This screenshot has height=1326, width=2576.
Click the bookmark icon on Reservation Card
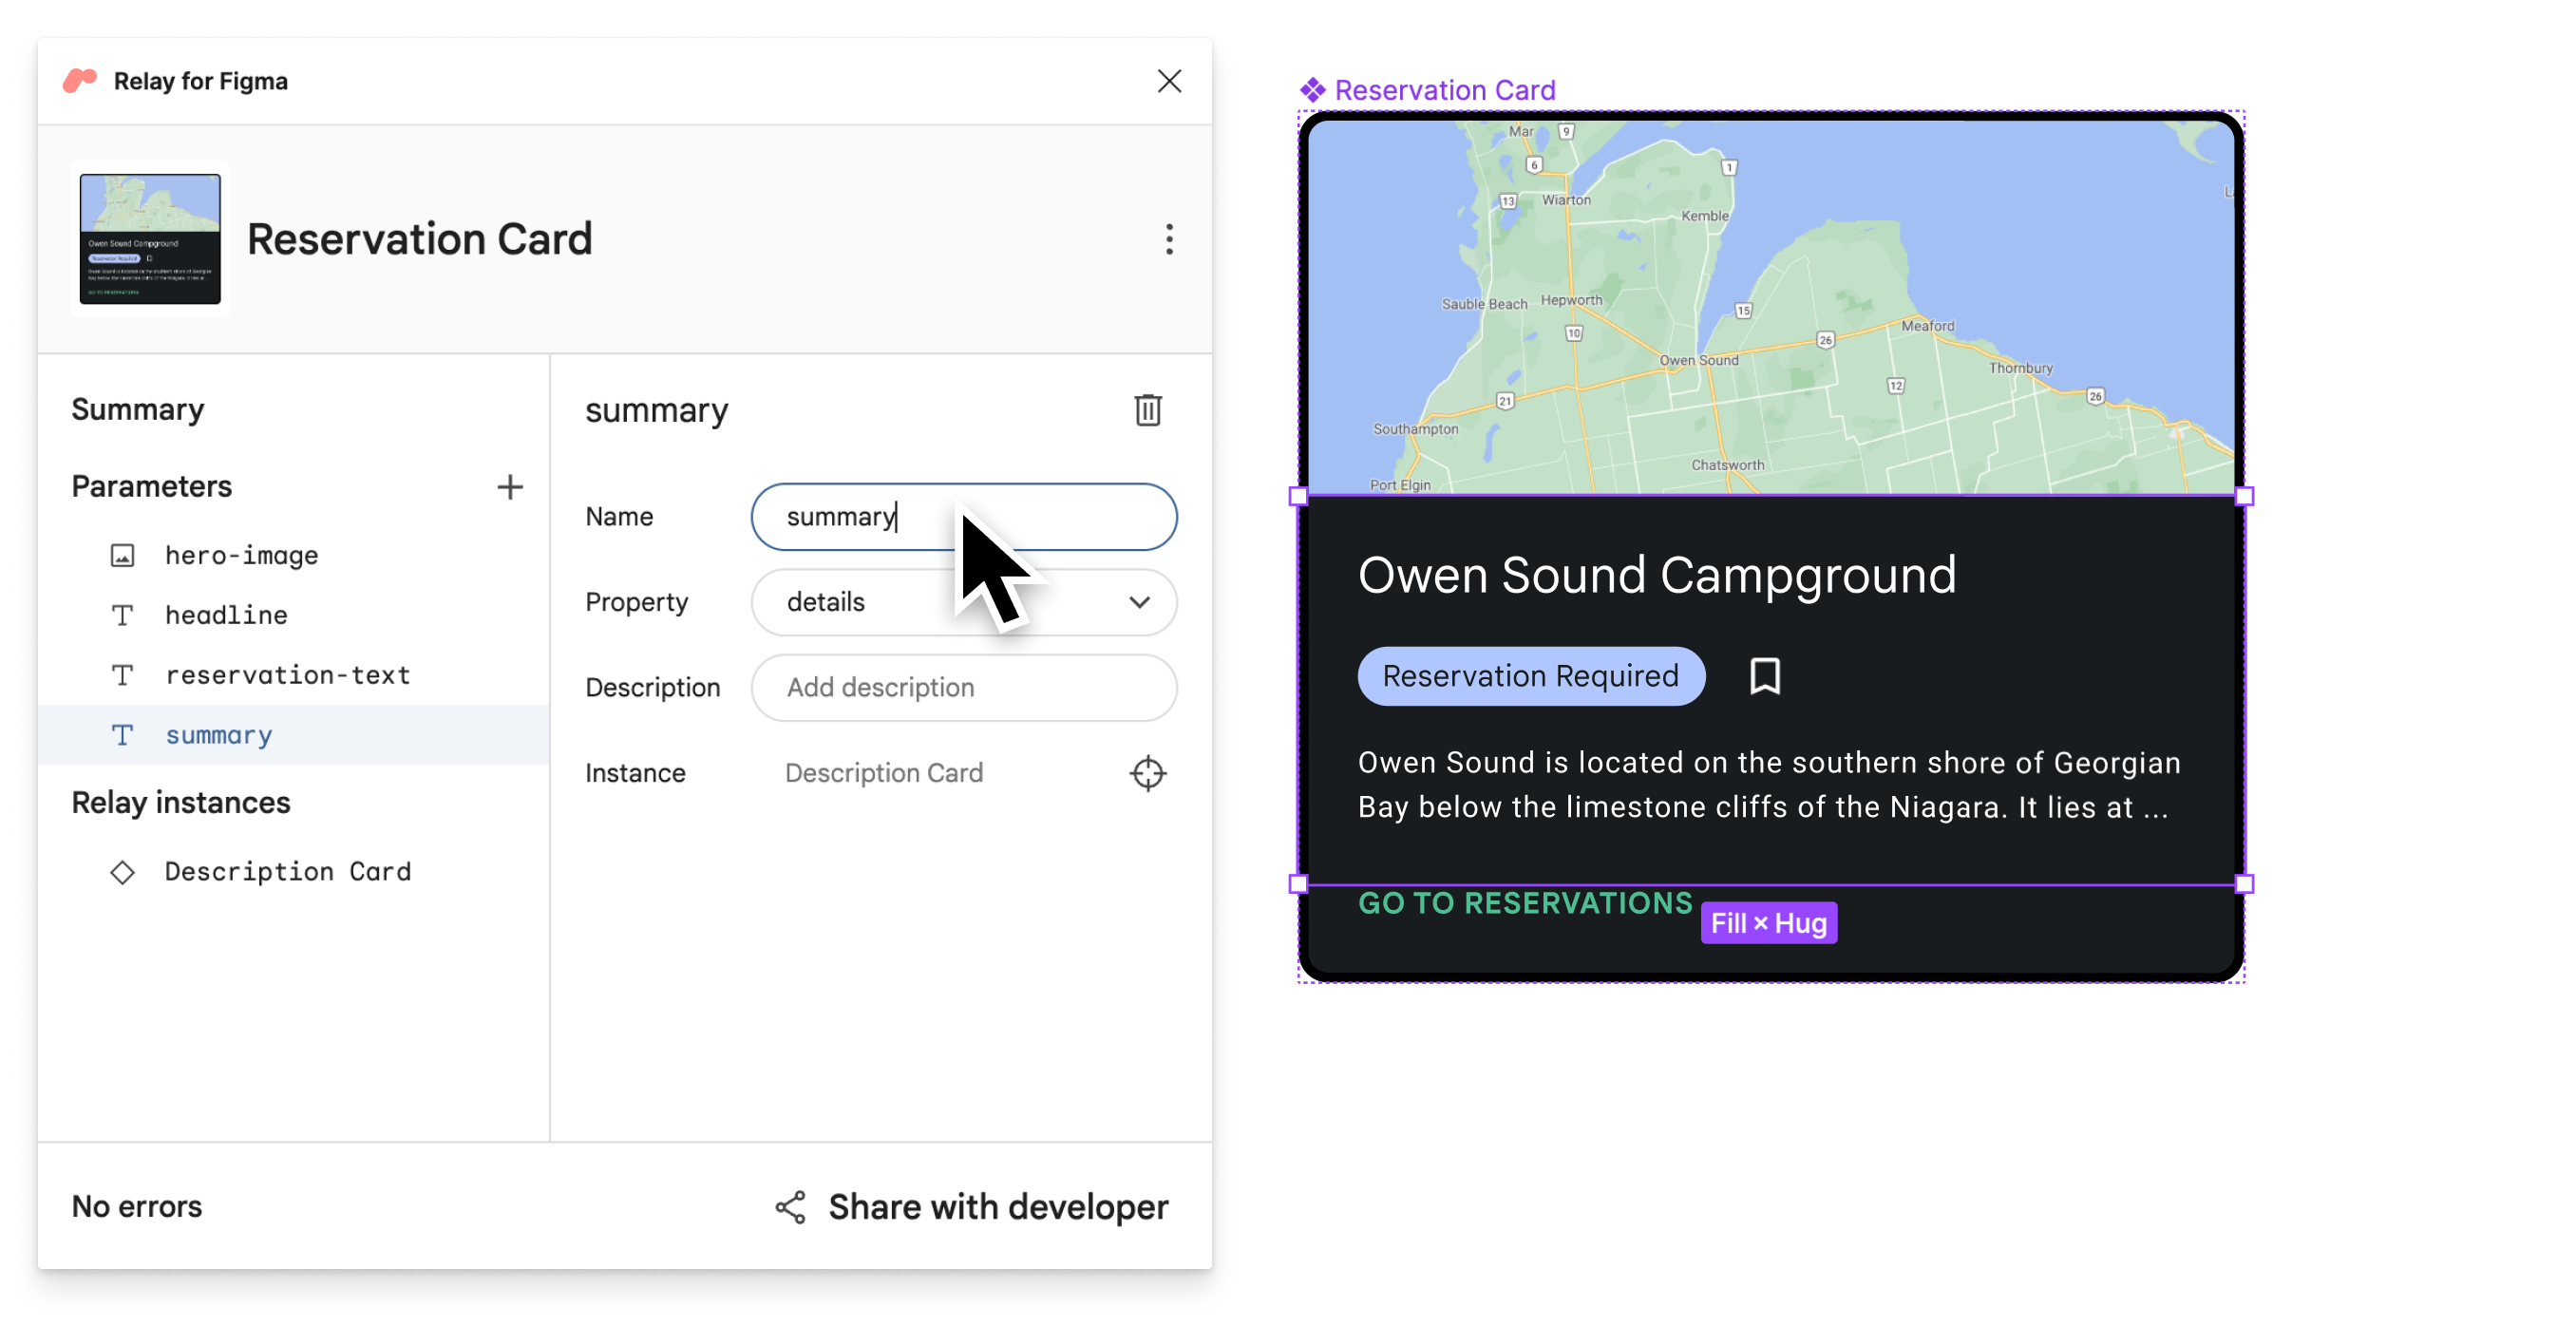tap(1765, 676)
